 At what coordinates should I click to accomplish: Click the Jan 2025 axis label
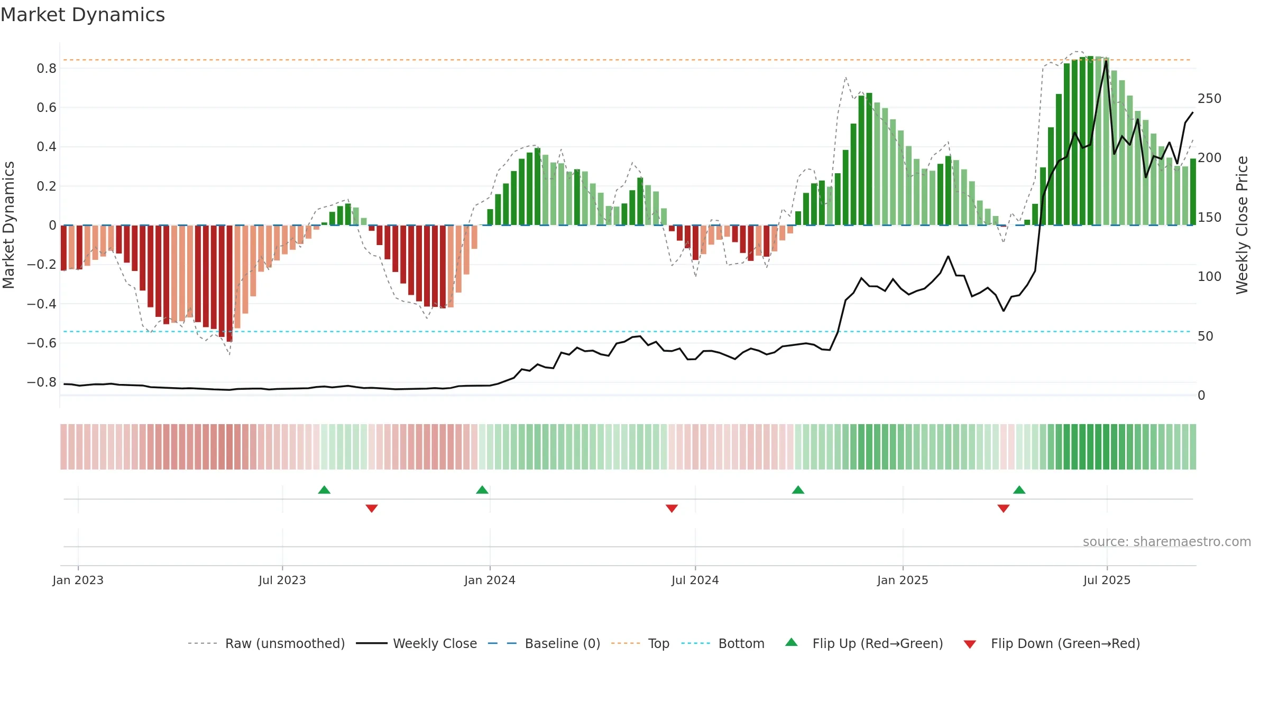tap(903, 580)
